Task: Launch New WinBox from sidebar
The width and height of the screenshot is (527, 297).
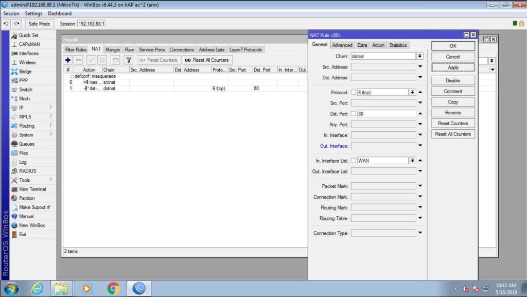Action: pos(31,225)
